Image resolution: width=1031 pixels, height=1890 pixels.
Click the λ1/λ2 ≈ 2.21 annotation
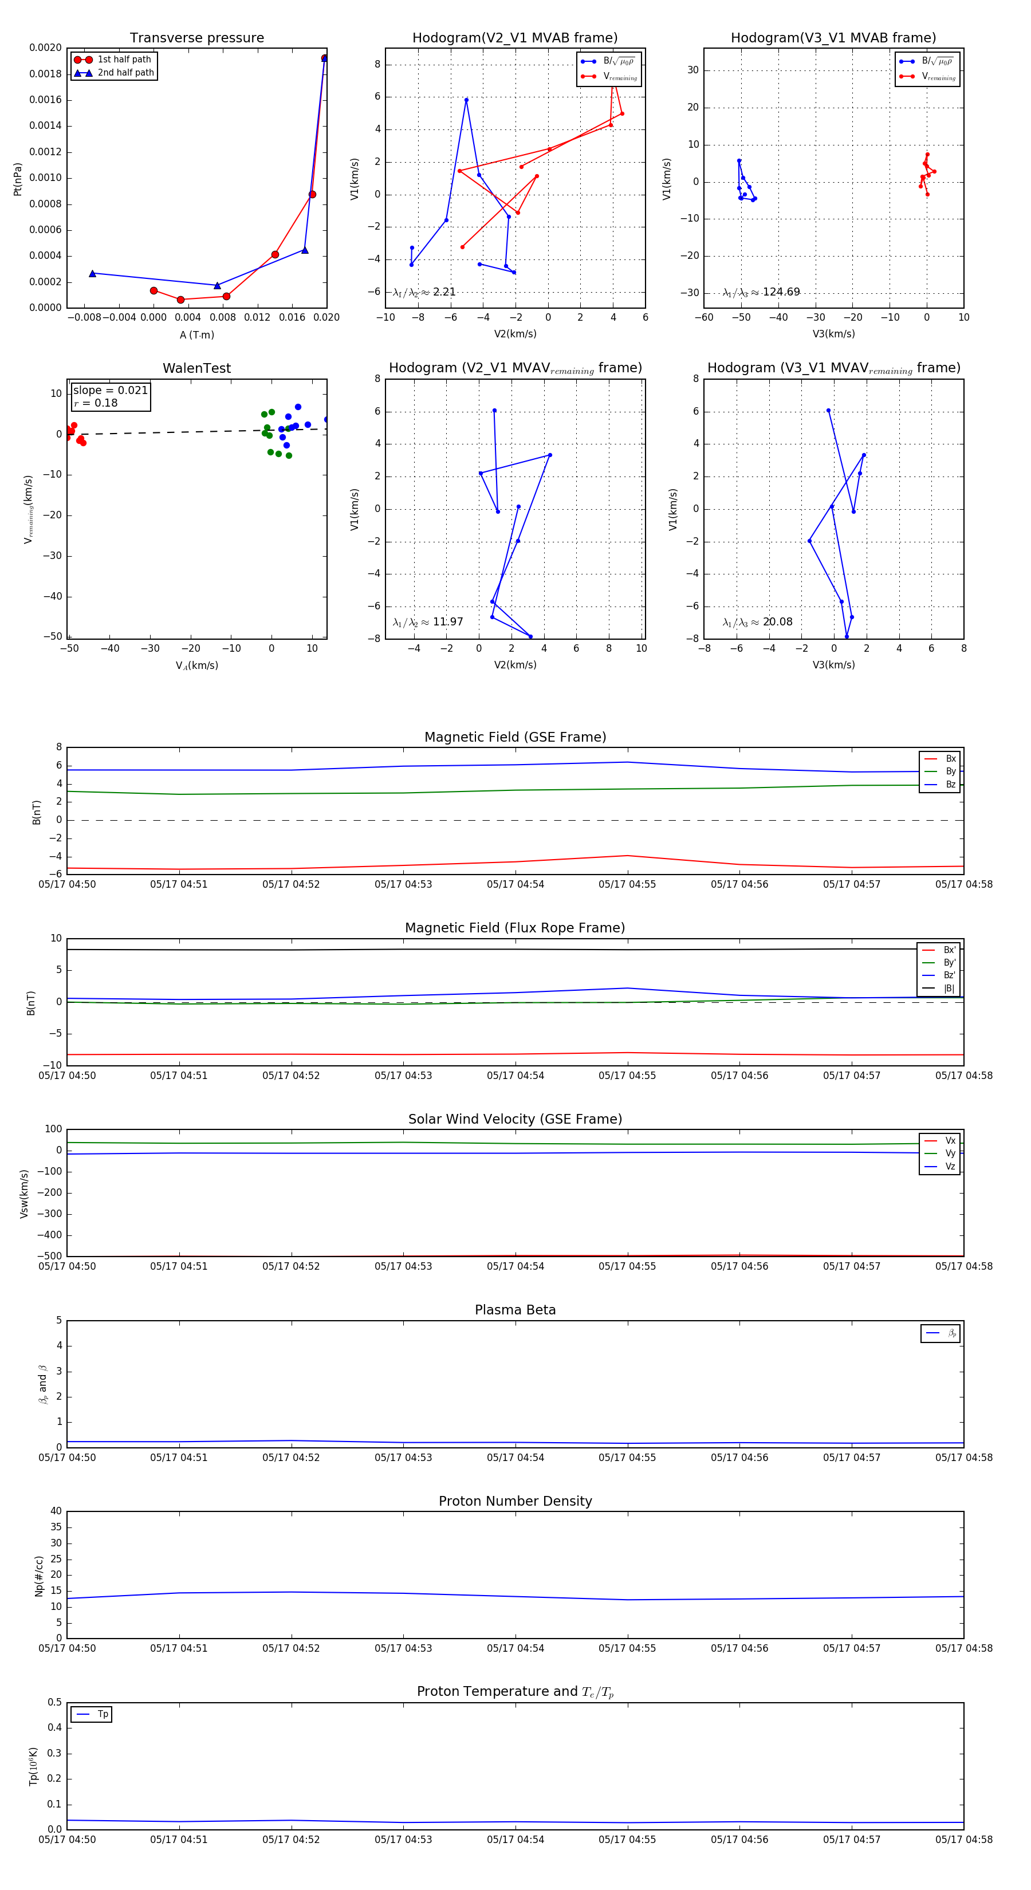(x=424, y=292)
